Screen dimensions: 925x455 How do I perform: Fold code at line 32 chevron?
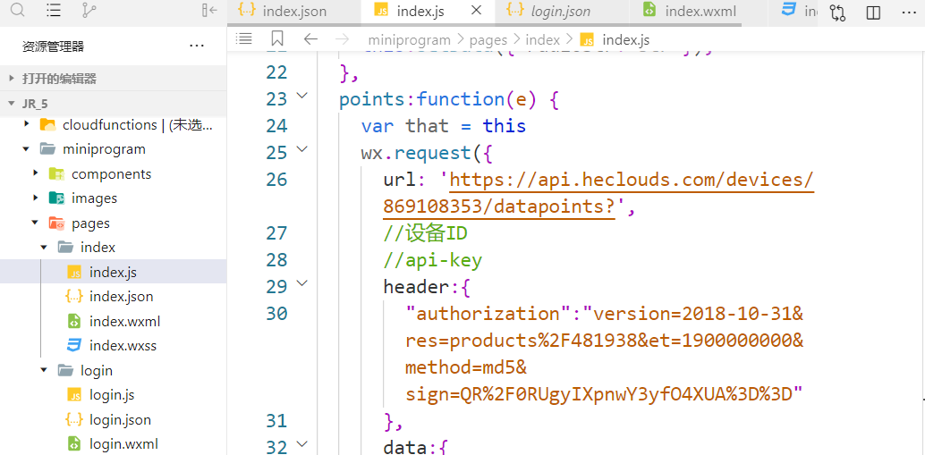tap(302, 443)
